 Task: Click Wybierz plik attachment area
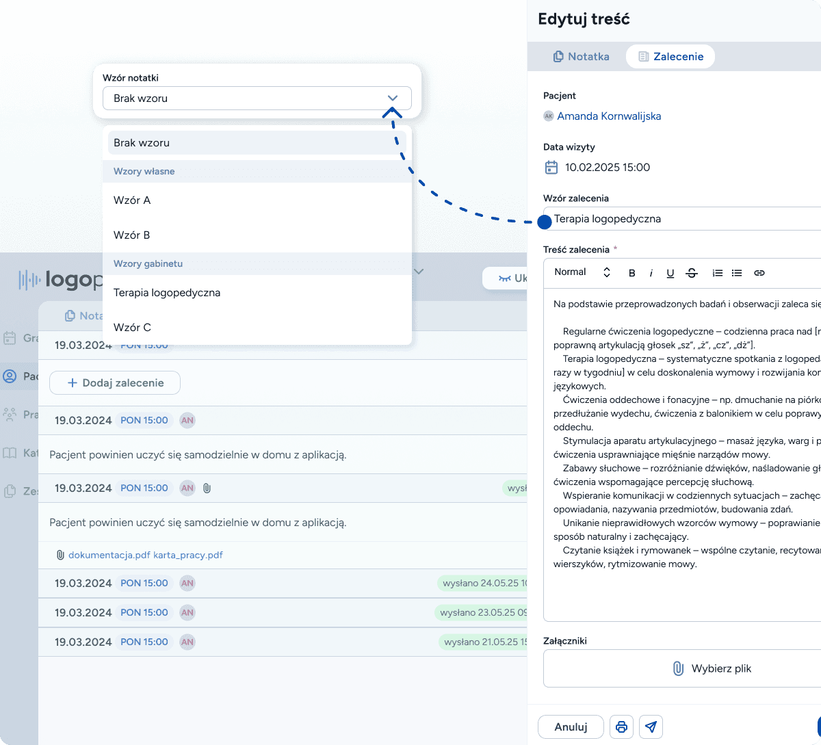(x=712, y=668)
